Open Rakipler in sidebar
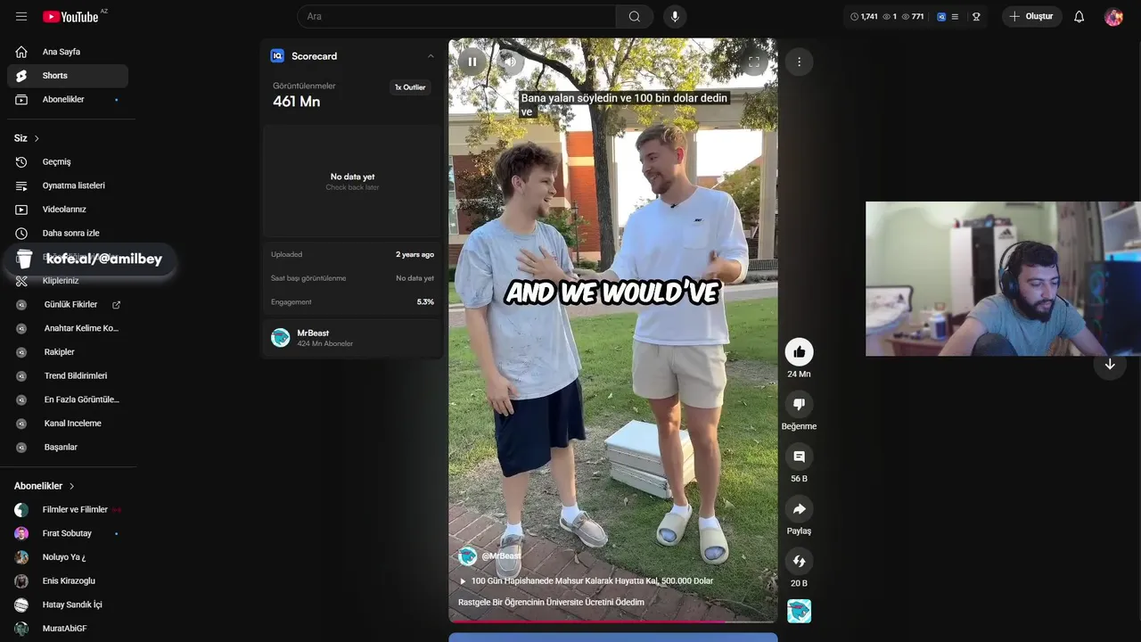Image resolution: width=1141 pixels, height=642 pixels. coord(68,352)
